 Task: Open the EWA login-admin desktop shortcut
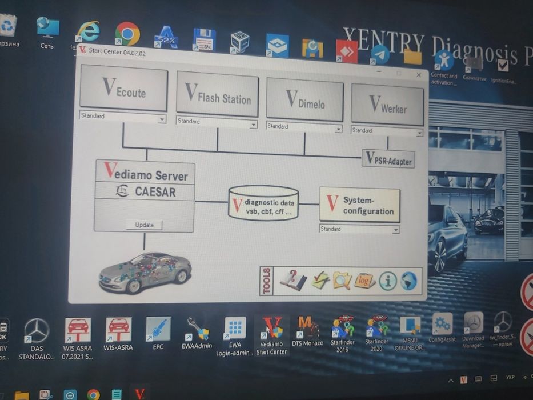235,337
